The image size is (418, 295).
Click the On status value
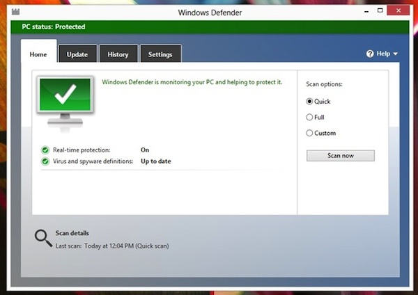pyautogui.click(x=145, y=150)
